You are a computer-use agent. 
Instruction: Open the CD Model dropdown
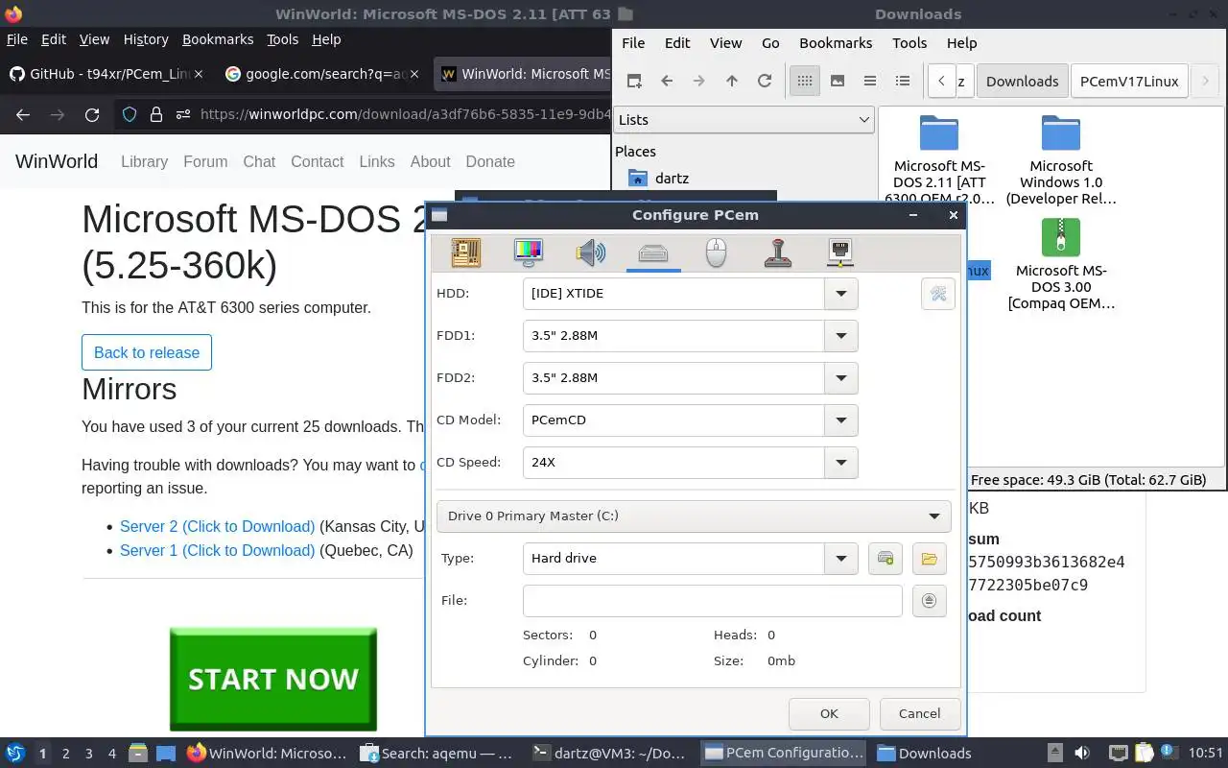(x=841, y=420)
